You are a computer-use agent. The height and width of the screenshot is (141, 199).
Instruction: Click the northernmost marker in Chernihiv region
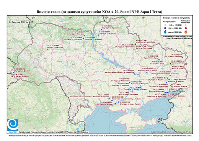click(102, 30)
